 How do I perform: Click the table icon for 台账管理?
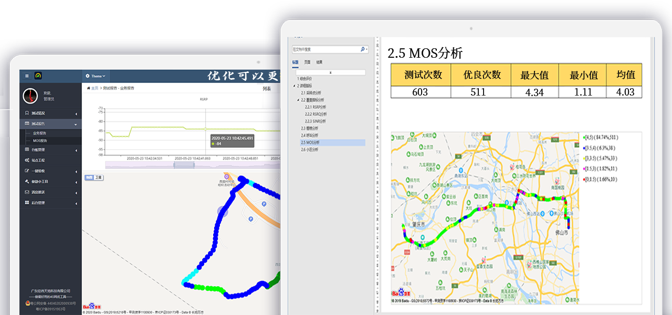(27, 150)
